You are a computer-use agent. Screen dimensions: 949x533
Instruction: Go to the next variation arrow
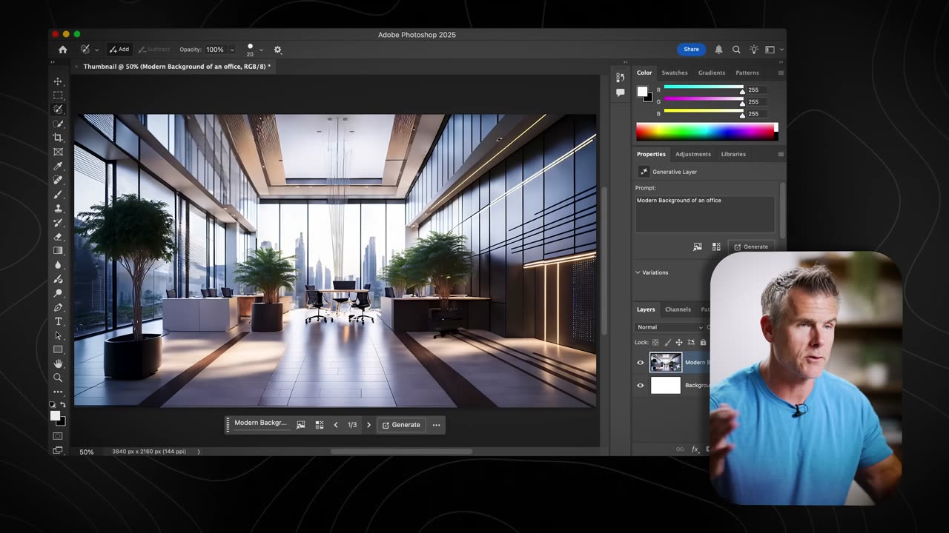[368, 425]
